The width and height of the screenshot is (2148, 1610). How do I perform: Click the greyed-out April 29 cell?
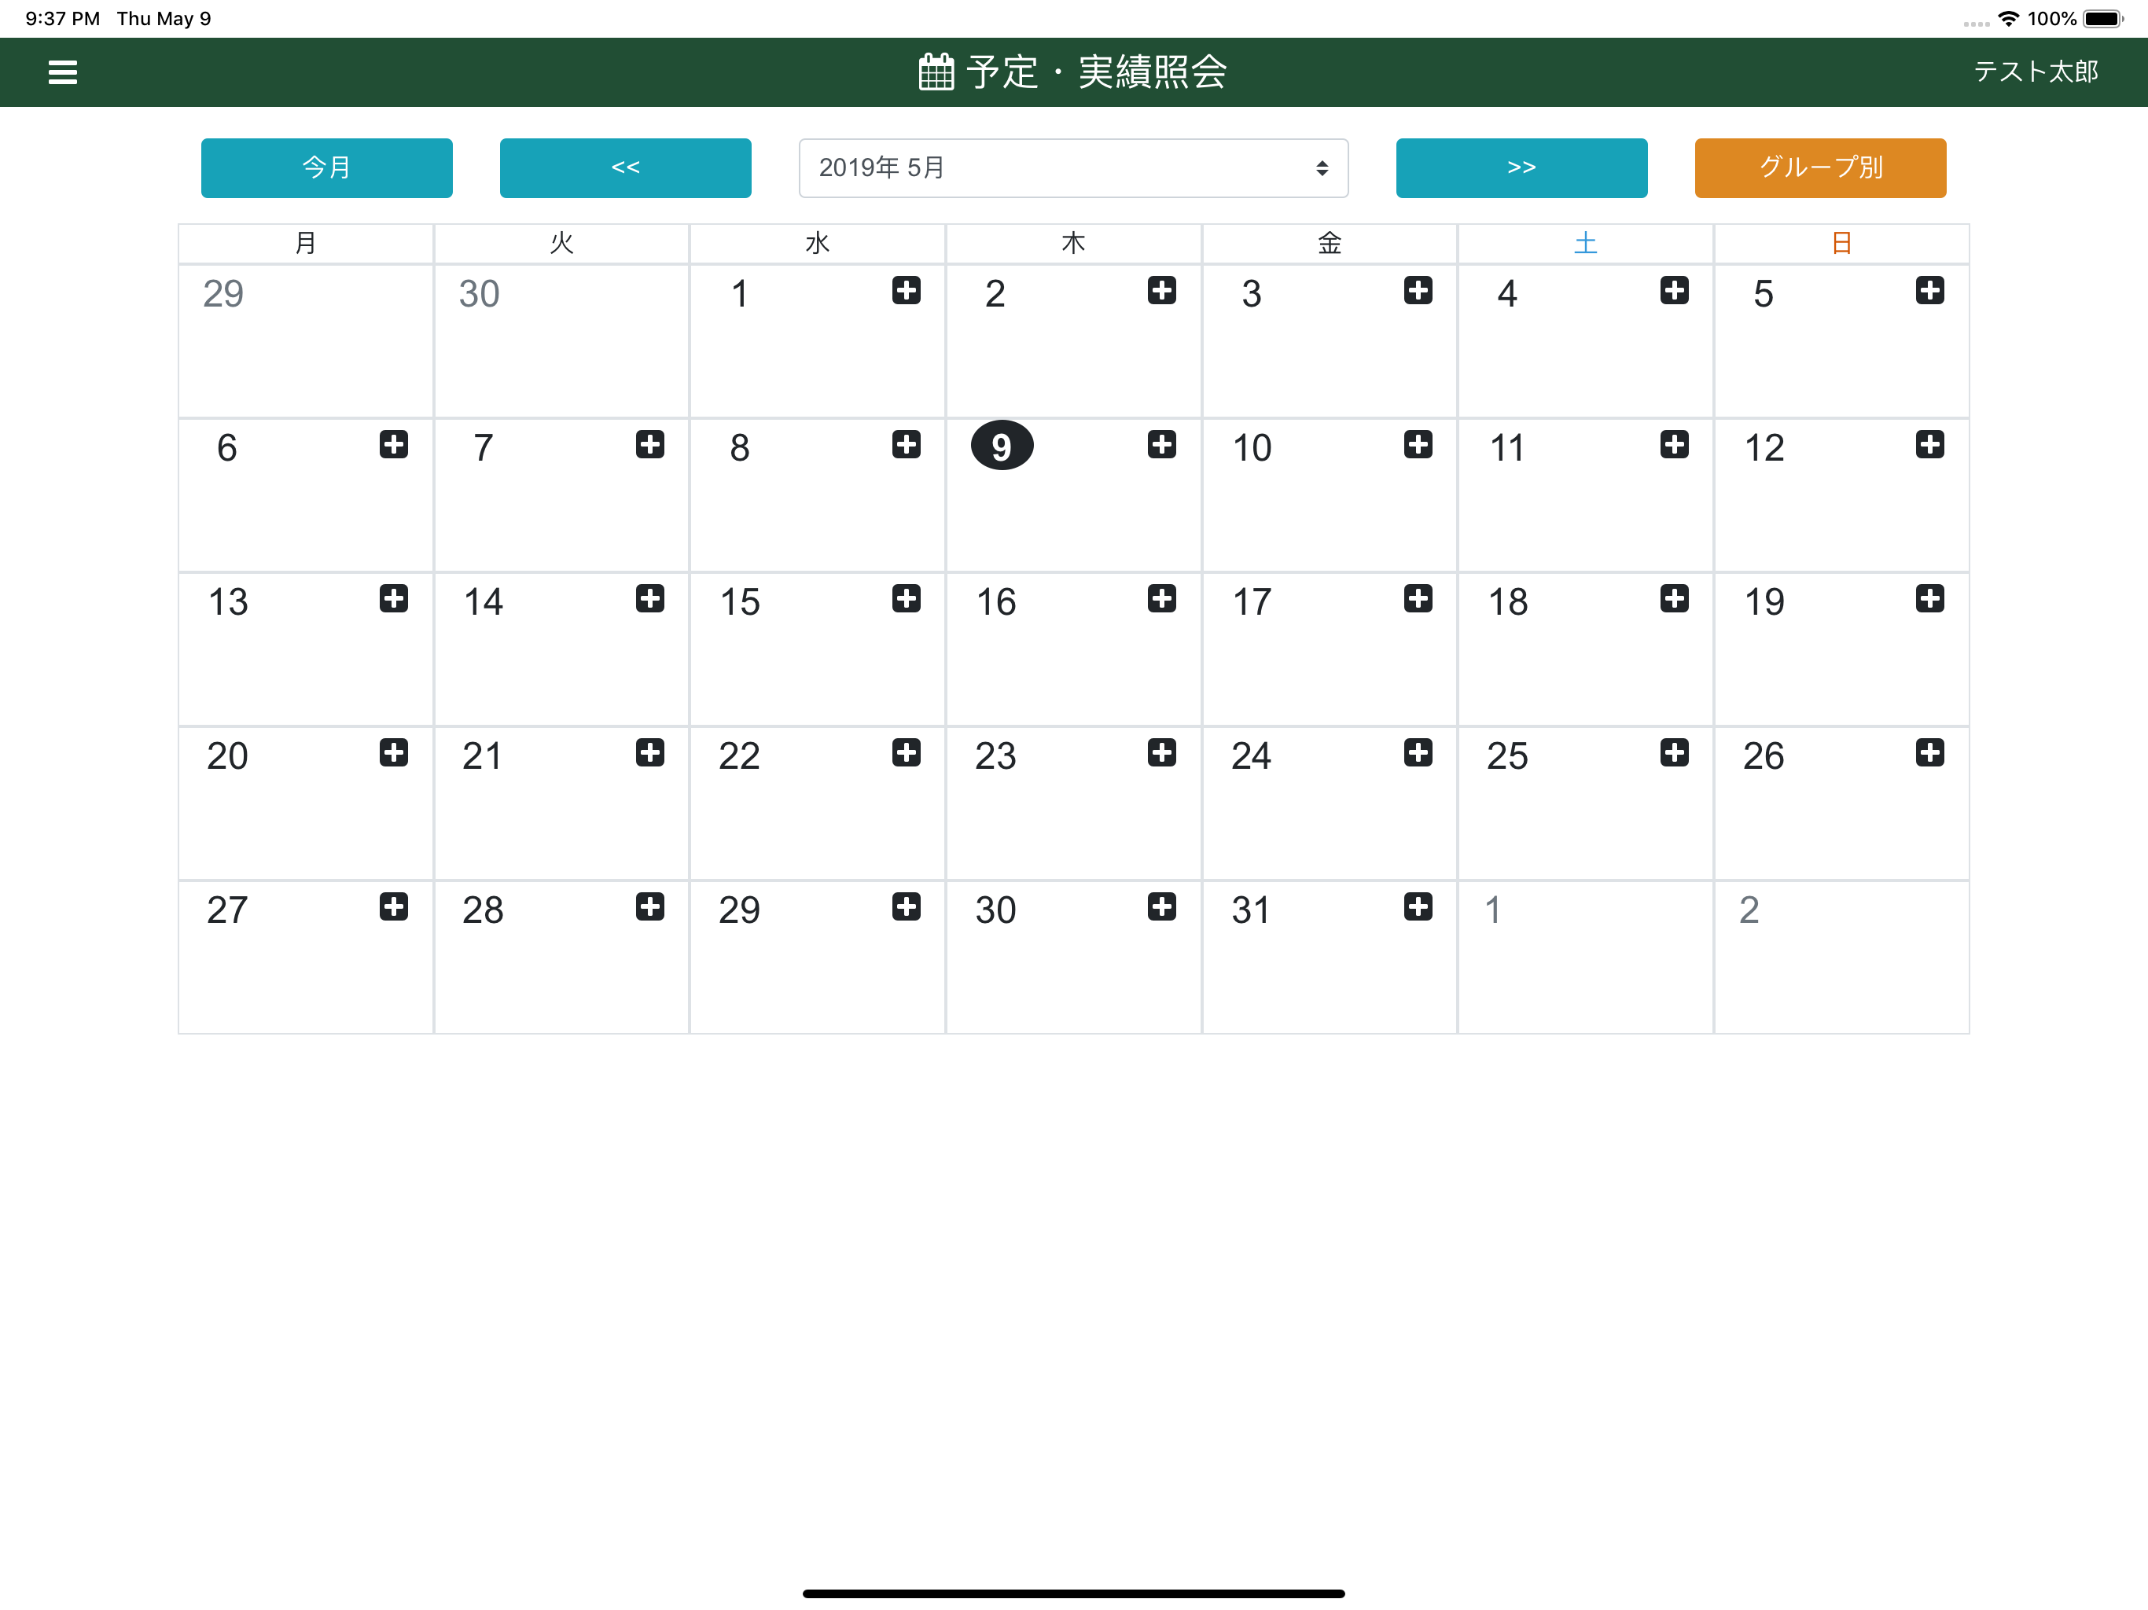pyautogui.click(x=306, y=341)
